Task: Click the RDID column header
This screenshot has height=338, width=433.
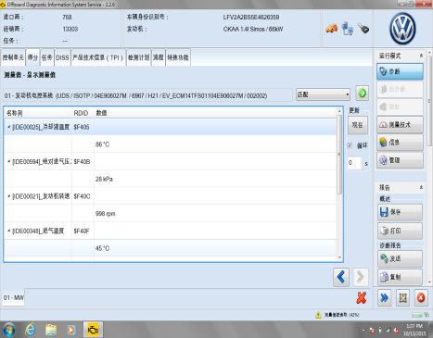Action: (81, 113)
